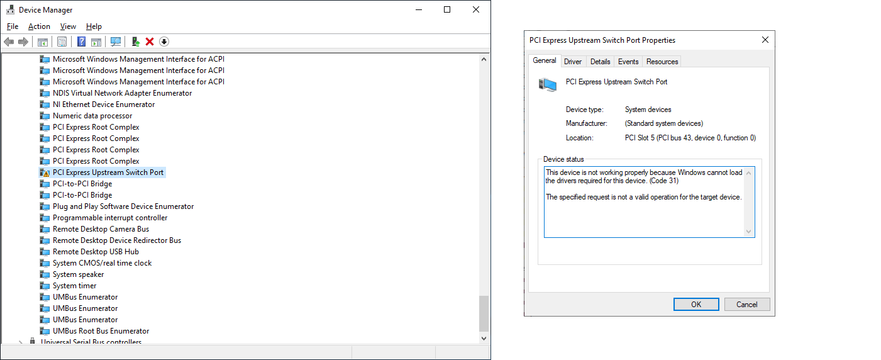The height and width of the screenshot is (360, 881).
Task: Click icon beside UMBus Root Bus Enumerator
Action: (x=45, y=331)
